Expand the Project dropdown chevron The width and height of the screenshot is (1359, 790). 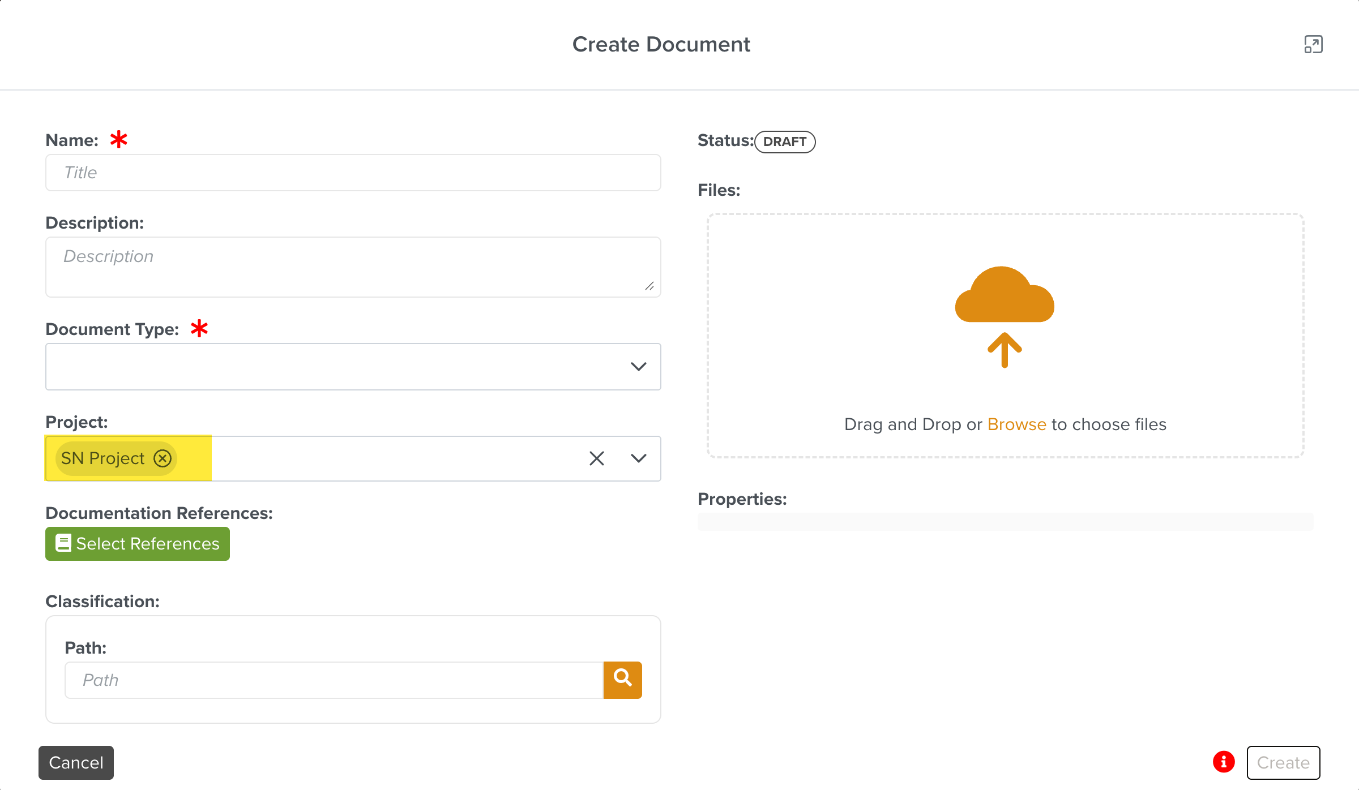pos(638,458)
